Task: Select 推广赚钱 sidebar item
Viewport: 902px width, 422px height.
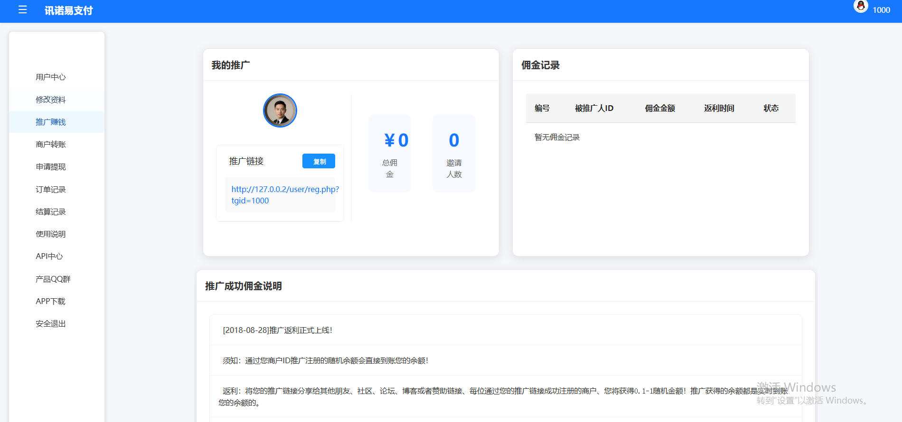Action: [x=51, y=122]
